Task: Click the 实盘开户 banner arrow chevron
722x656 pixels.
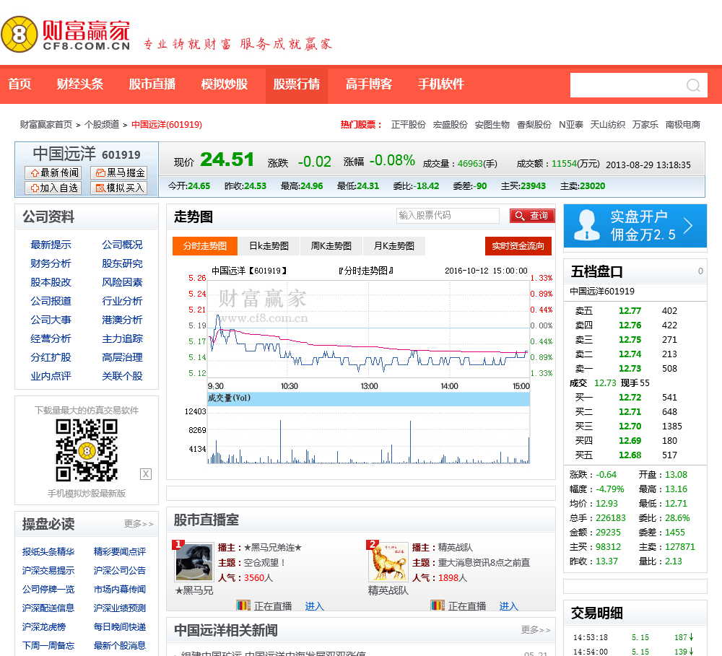Action: coord(688,226)
